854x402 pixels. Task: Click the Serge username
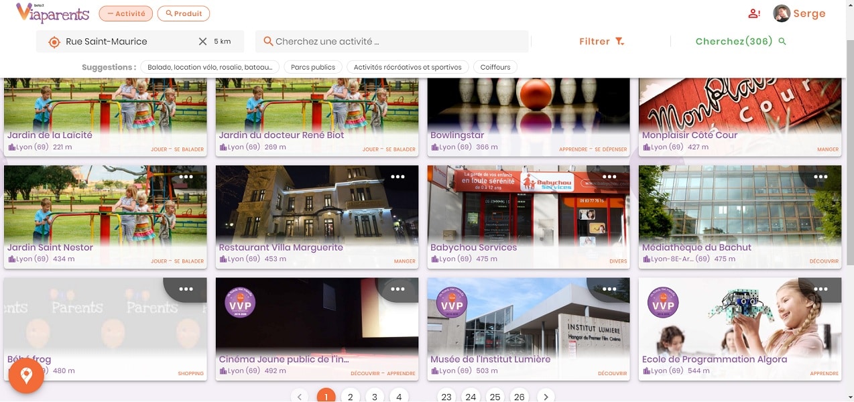(x=809, y=13)
